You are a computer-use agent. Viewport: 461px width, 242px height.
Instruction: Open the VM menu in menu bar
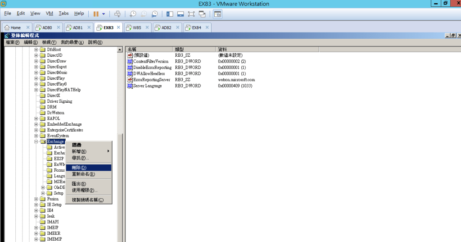(x=50, y=14)
